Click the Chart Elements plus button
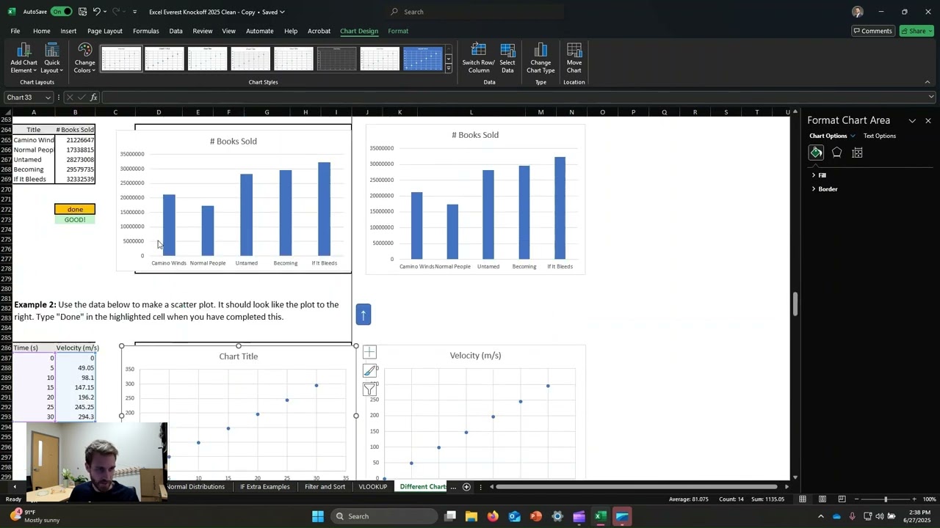Image resolution: width=940 pixels, height=528 pixels. pos(369,353)
